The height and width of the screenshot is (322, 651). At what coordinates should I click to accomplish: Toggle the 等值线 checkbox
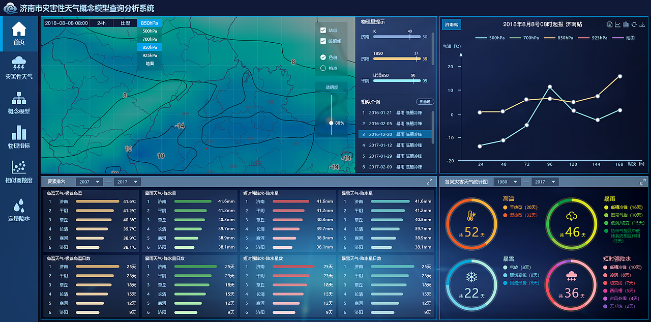323,41
